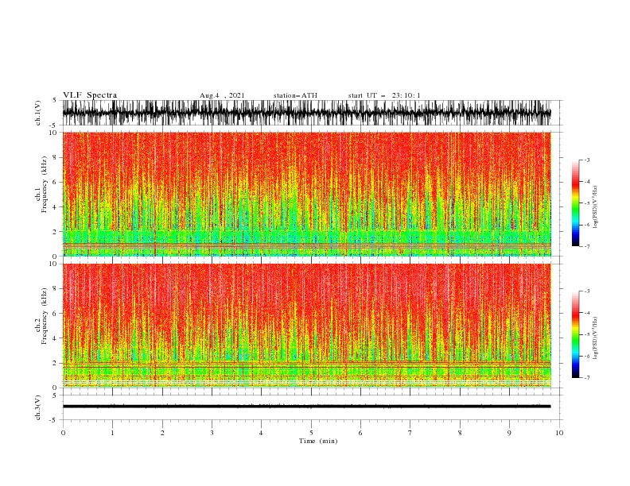Image resolution: width=630 pixels, height=486 pixels.
Task: Click the time axis tick label "7"
Action: click(410, 433)
